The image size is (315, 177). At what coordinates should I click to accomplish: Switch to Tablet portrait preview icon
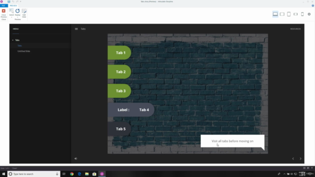(289, 14)
